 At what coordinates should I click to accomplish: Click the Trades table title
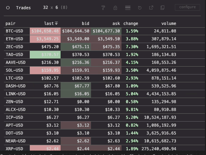tap(23, 8)
